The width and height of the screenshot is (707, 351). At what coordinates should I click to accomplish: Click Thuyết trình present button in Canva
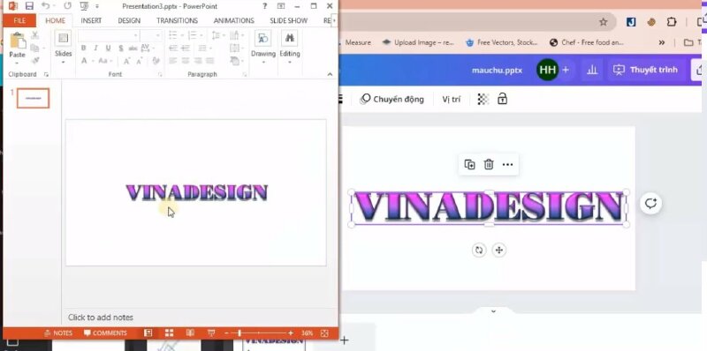[645, 70]
